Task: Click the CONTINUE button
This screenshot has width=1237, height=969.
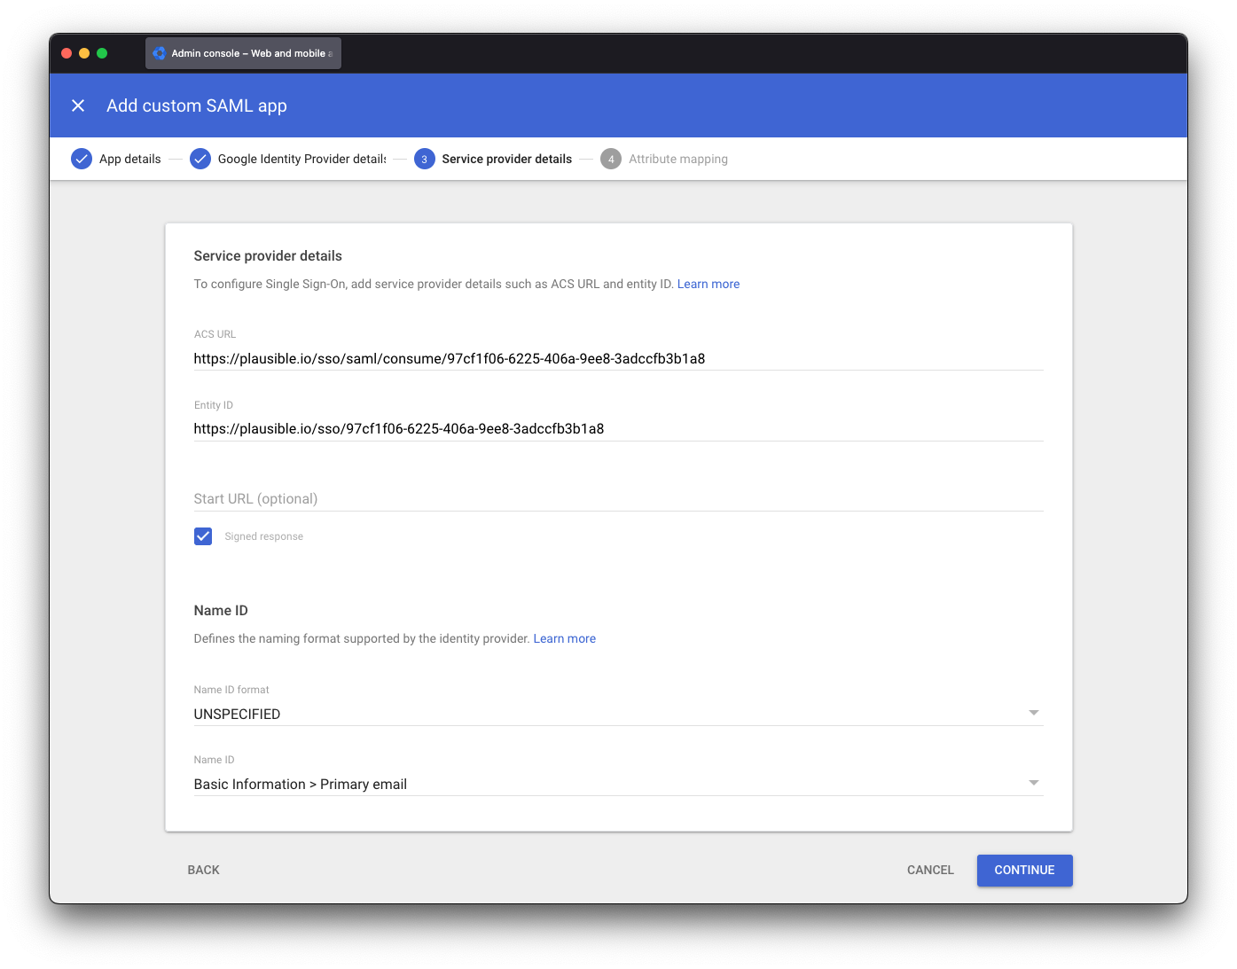Action: [1024, 870]
